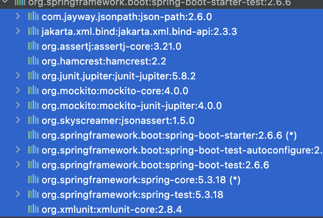Viewport: 323px width, 218px height.
Task: Expand org.mockito:mockito-core:4.0.0 node
Action: [x=18, y=90]
